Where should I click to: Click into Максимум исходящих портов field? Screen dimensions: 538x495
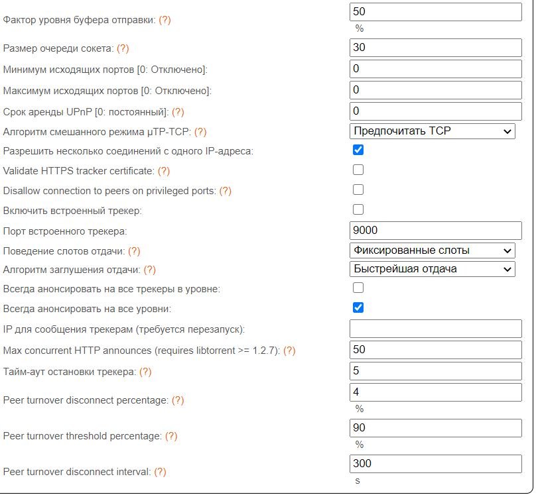pos(436,90)
